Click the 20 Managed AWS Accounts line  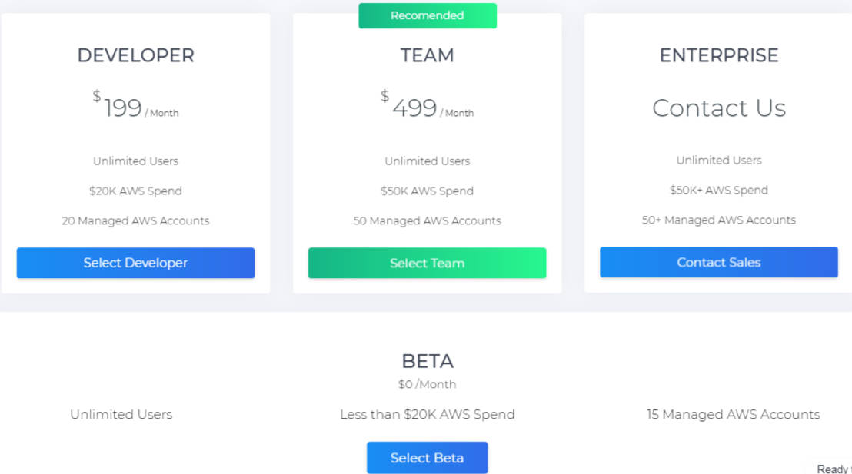pyautogui.click(x=135, y=220)
